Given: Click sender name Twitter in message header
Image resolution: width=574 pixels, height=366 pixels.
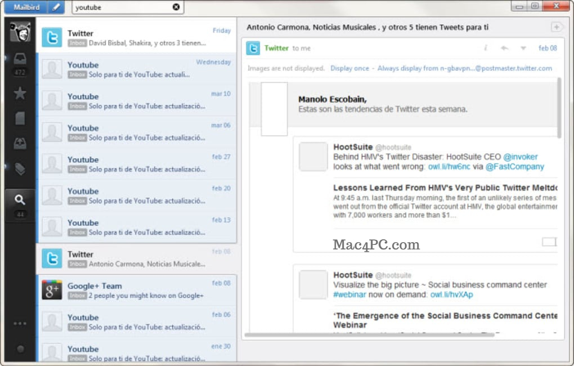Looking at the screenshot, I should [276, 48].
